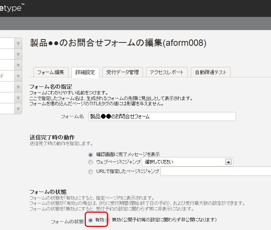Viewport: 271px width, 230px height.
Task: Click the page title 製品●●のお問合せフォームの編集
Action: pyautogui.click(x=118, y=43)
